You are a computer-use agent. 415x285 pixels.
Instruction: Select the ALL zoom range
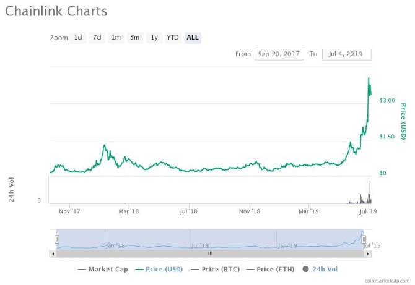tap(193, 38)
